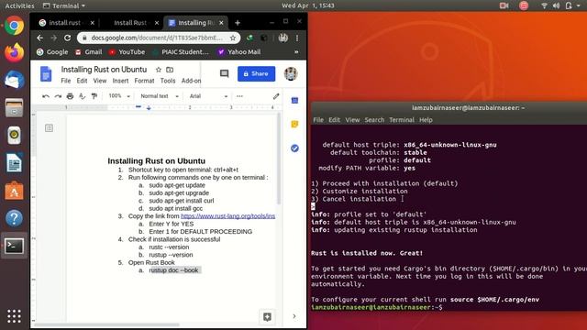Open the Google bookmark

point(52,52)
